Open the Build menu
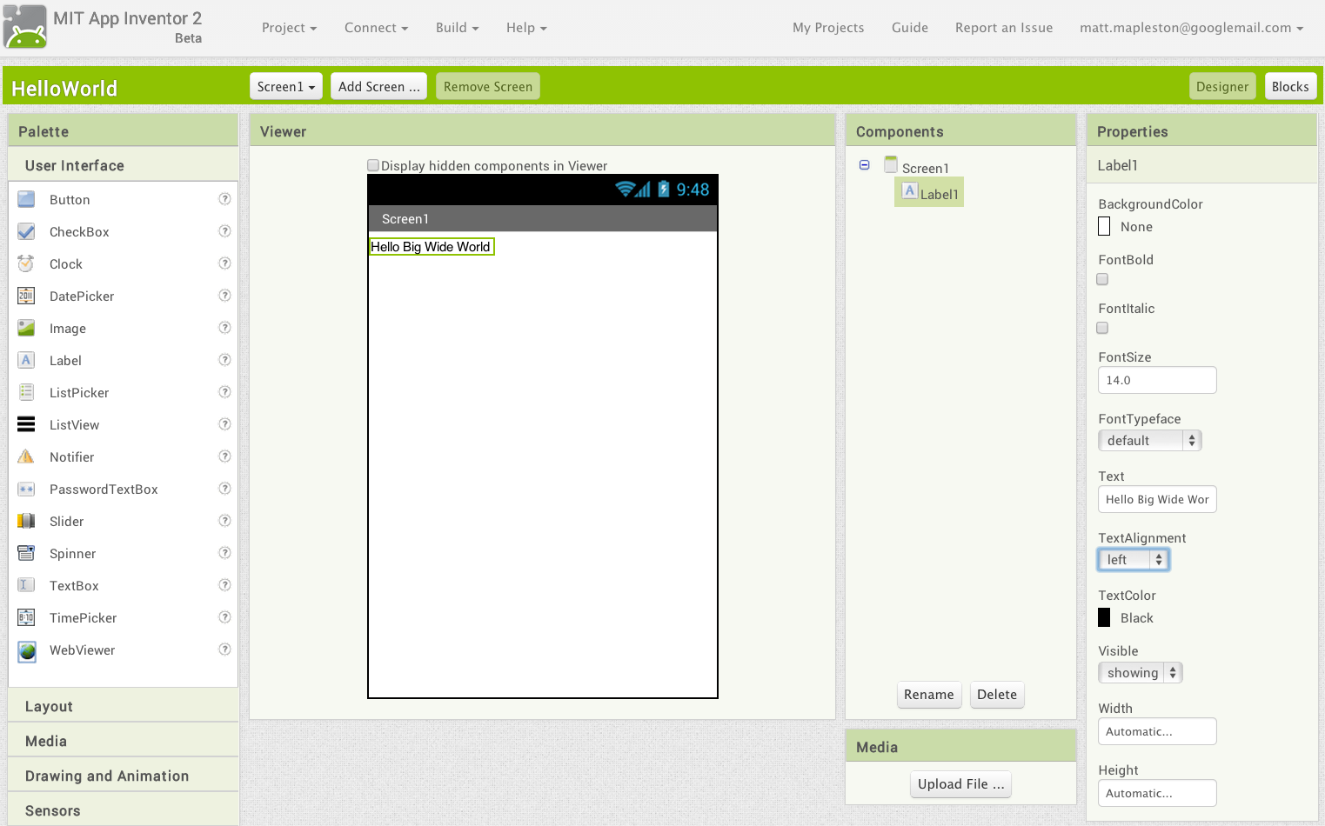Image resolution: width=1325 pixels, height=826 pixels. 457,28
